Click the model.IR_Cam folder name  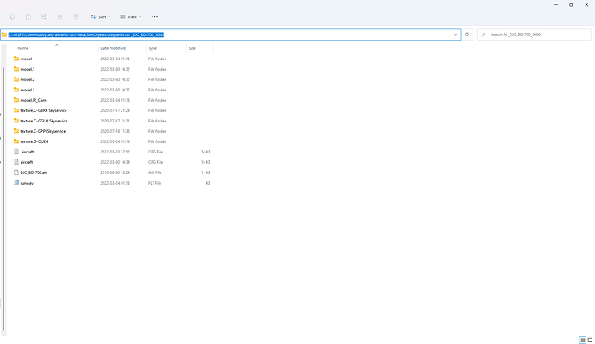[x=33, y=100]
